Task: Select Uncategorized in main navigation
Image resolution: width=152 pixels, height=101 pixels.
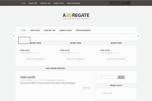Action: (83, 30)
